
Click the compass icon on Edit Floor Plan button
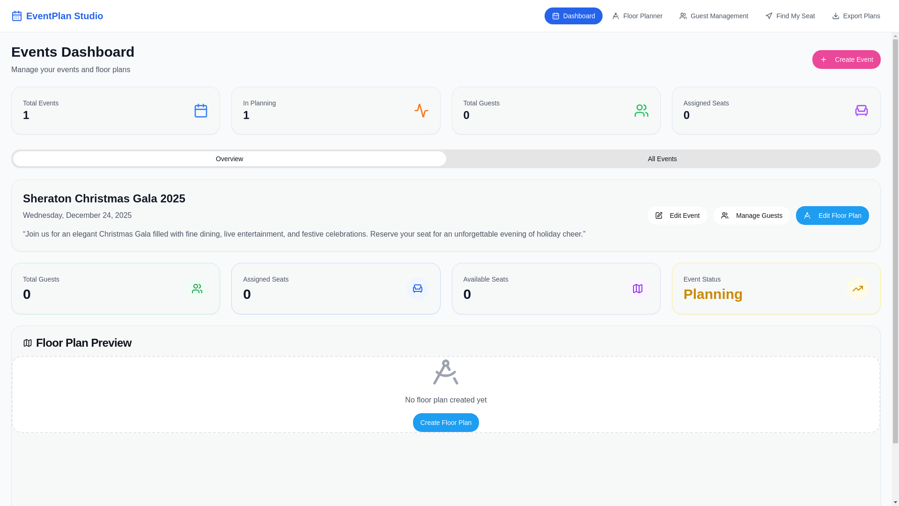point(807,216)
